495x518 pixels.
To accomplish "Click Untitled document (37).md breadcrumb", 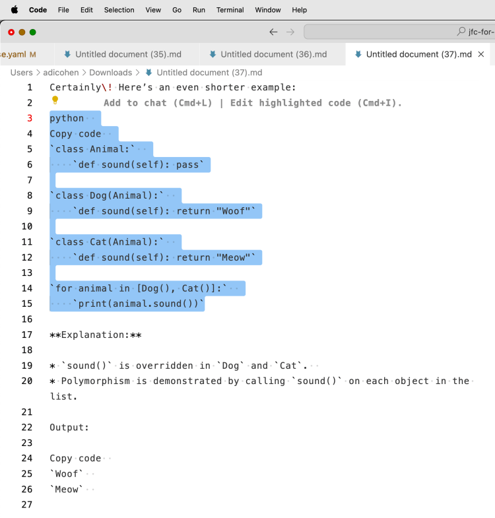I will tap(209, 73).
